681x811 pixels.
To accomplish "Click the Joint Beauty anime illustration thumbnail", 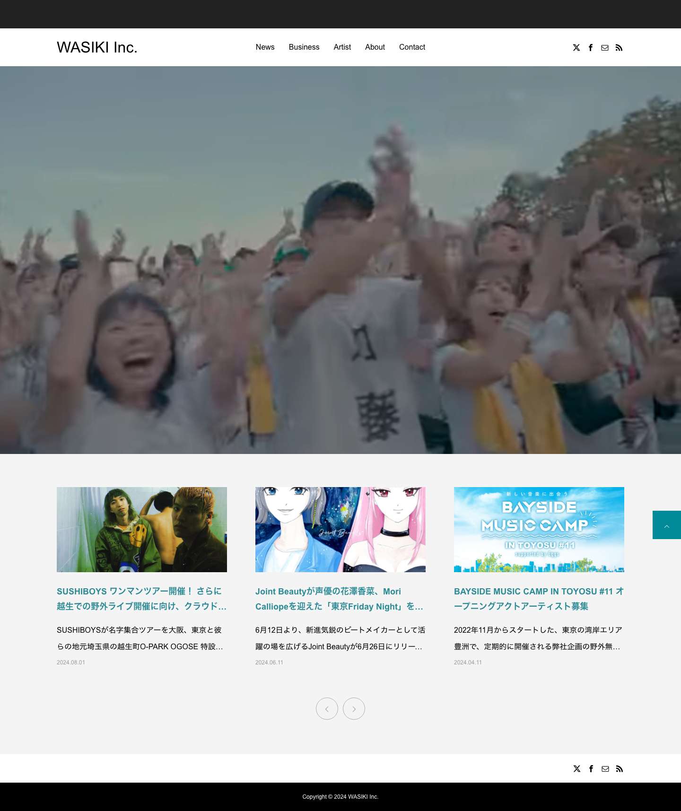I will 340,530.
